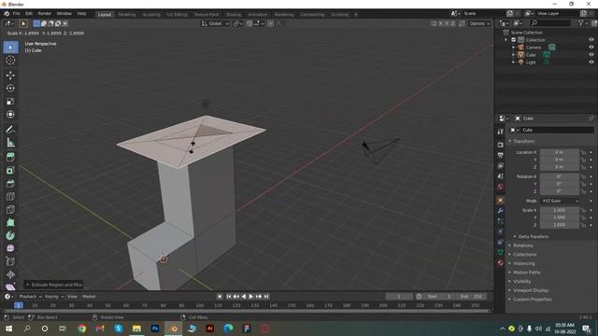This screenshot has height=336, width=598.
Task: Open the Material properties tab
Action: (x=501, y=263)
